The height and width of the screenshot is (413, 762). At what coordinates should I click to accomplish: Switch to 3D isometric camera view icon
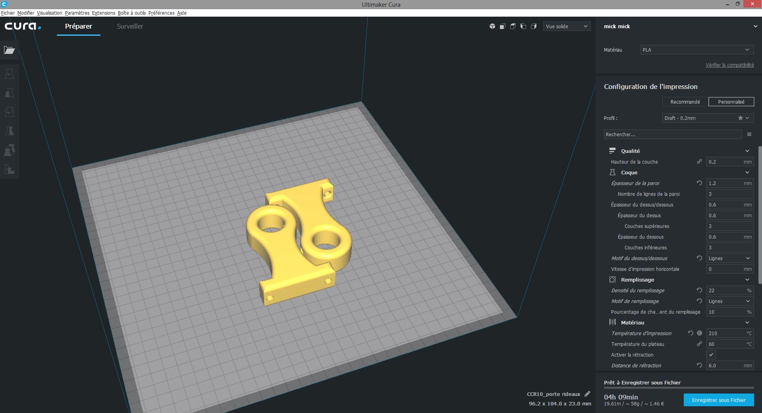pyautogui.click(x=492, y=26)
